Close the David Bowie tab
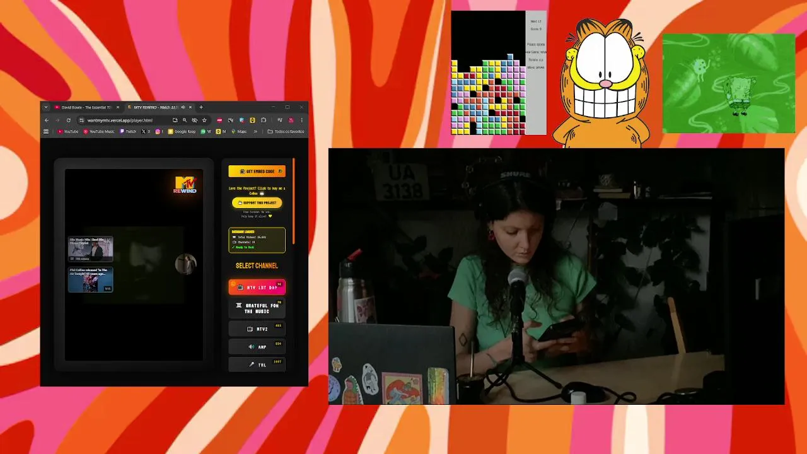 (x=118, y=107)
